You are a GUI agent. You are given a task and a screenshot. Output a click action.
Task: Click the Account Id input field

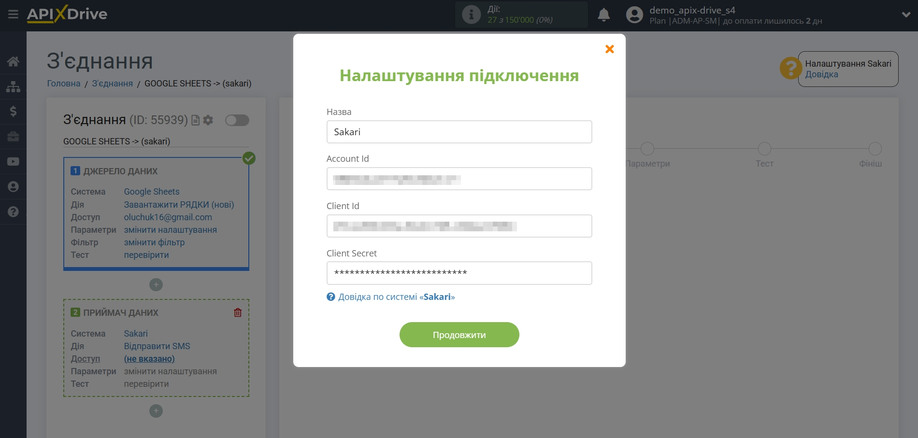coord(459,179)
